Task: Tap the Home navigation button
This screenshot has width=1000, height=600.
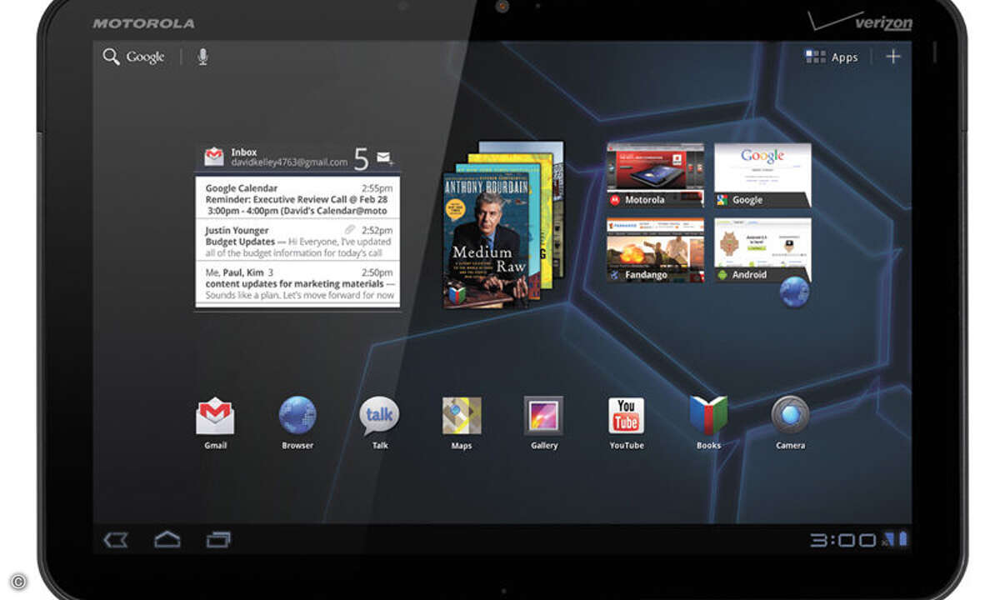Action: click(x=167, y=539)
